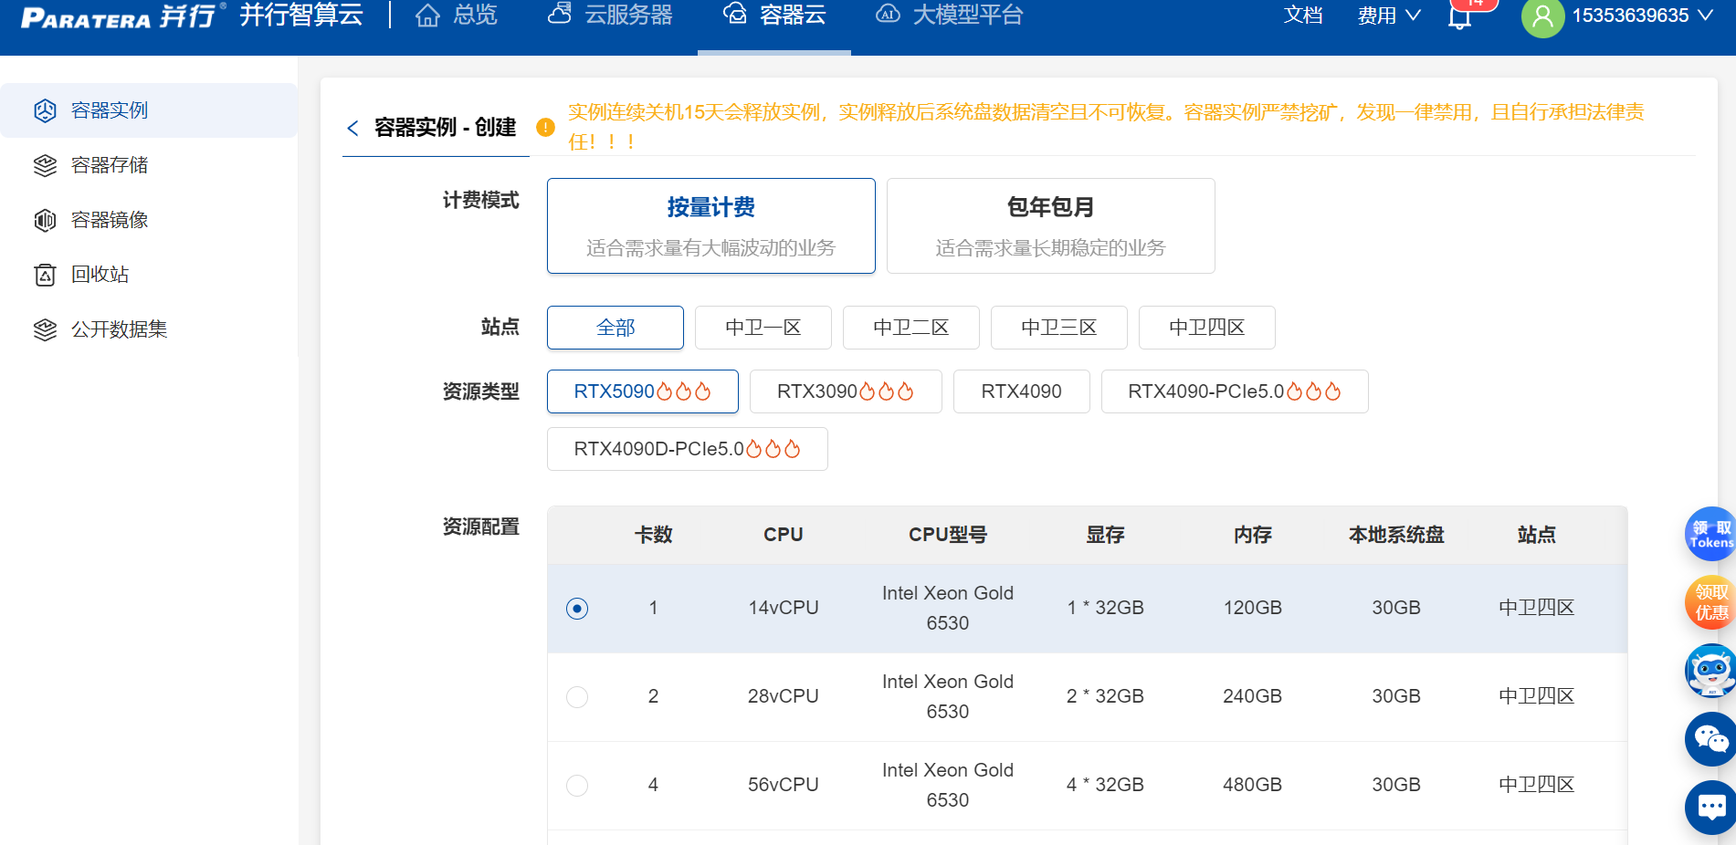Screen dimensions: 1736x845
Task: Expand the account 15353639635 dropdown
Action: coord(1642,16)
